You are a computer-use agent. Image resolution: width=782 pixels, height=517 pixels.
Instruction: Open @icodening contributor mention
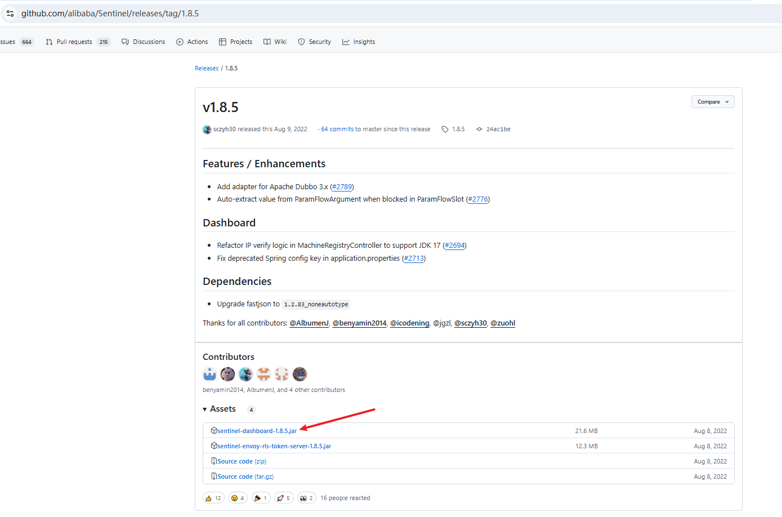[x=410, y=323]
